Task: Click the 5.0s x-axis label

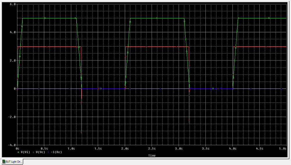Action: pyautogui.click(x=283, y=148)
